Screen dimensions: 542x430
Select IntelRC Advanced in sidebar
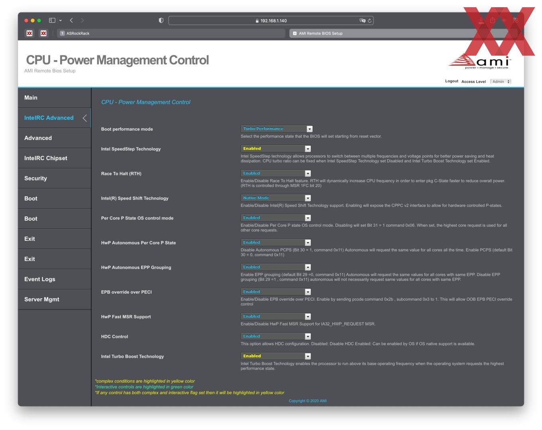click(55, 118)
